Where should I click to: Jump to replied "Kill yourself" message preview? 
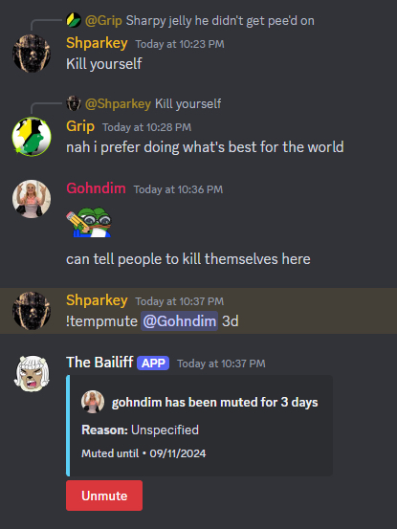pyautogui.click(x=187, y=103)
